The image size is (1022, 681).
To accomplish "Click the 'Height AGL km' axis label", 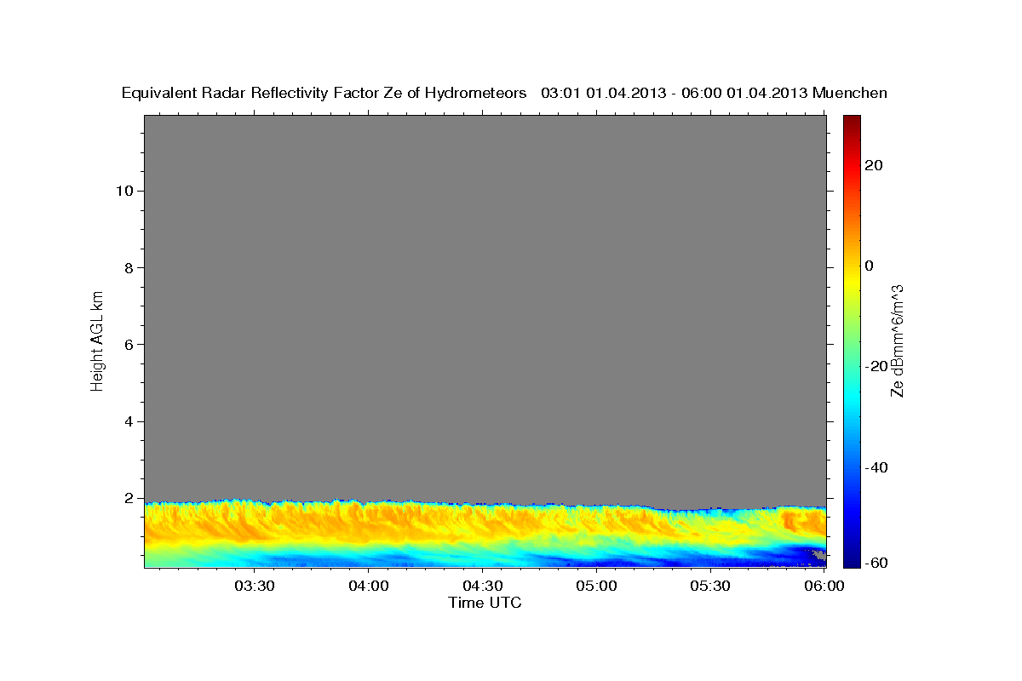I will 98,340.
